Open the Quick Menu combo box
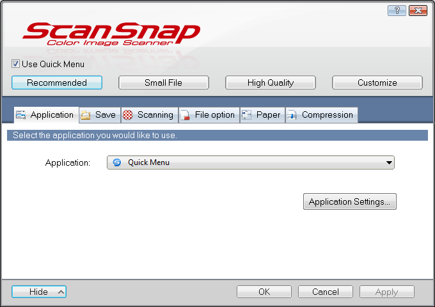This screenshot has height=307, width=435. point(251,162)
